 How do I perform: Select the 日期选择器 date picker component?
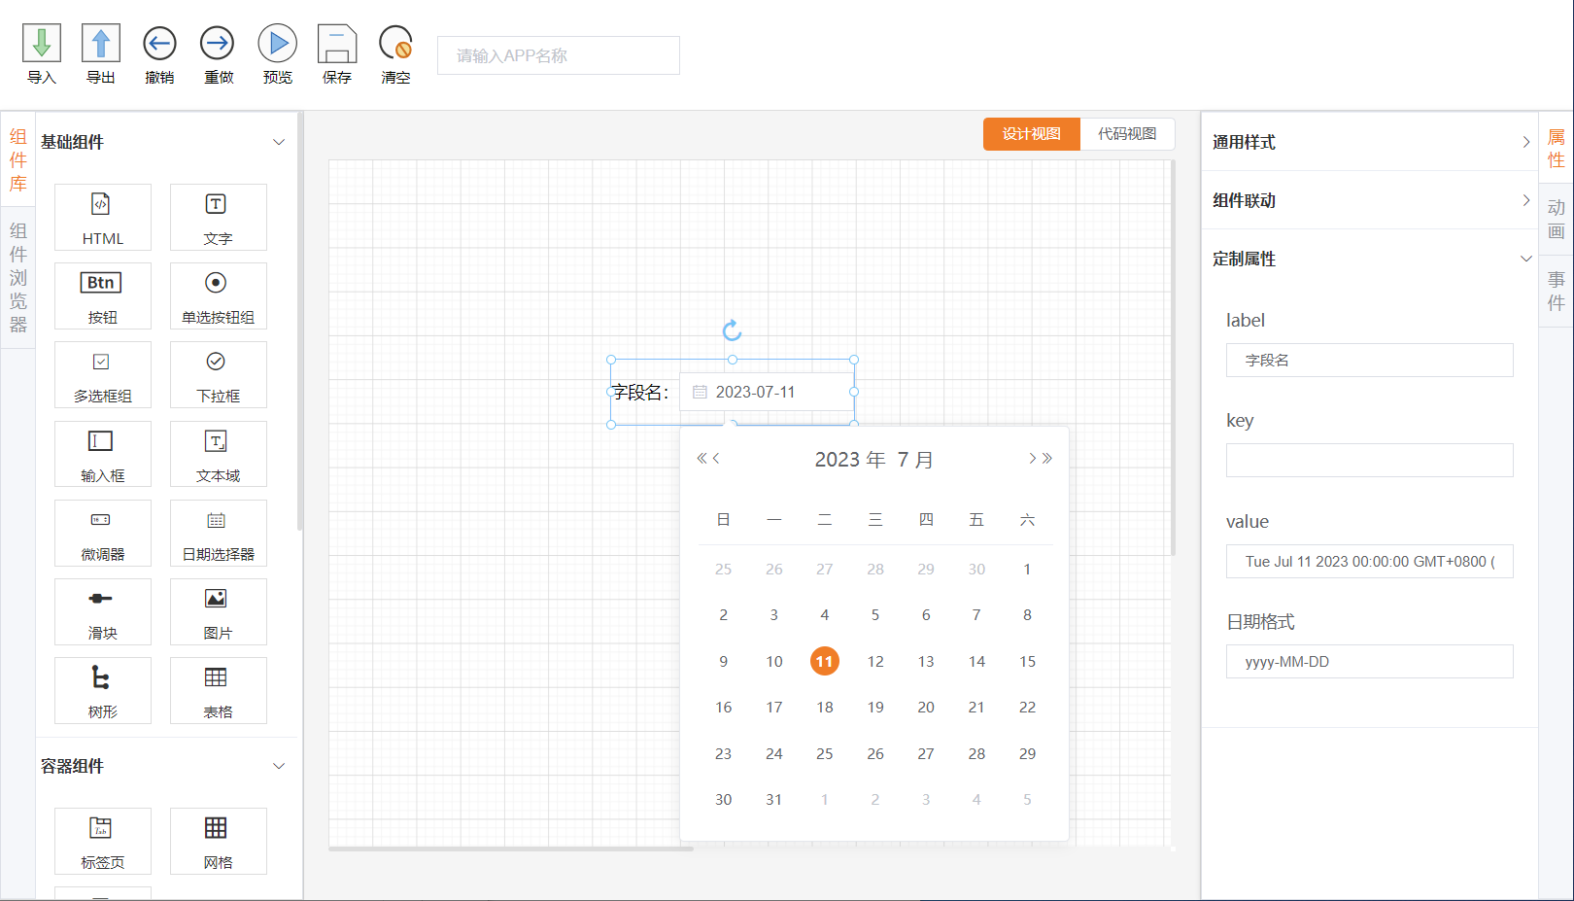tap(219, 533)
